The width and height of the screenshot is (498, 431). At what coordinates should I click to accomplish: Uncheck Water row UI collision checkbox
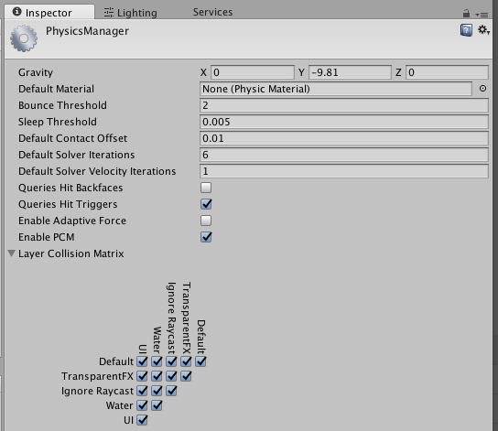(x=142, y=405)
